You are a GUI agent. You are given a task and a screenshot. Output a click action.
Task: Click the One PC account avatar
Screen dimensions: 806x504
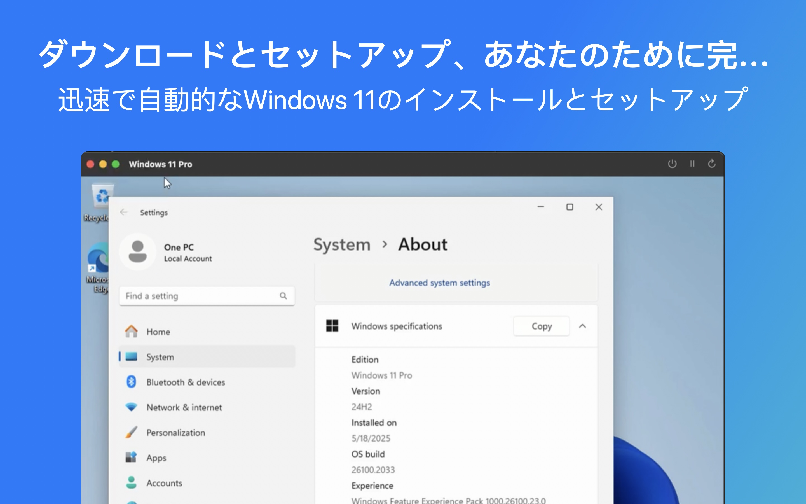pyautogui.click(x=138, y=252)
